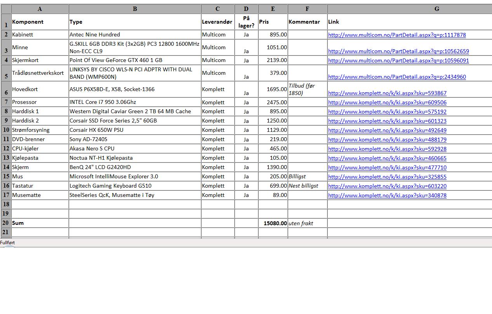Screen dimensions: 492x314
Task: Open komplett link sku=603220
Action: click(x=387, y=186)
